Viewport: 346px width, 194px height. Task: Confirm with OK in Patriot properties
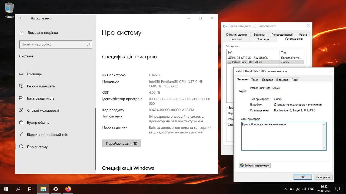(x=302, y=177)
